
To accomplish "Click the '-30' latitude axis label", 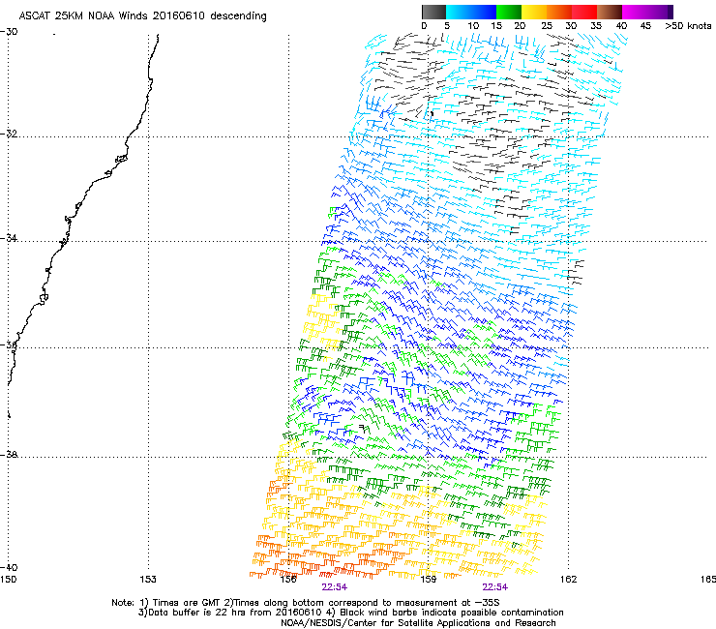I will pos(9,32).
